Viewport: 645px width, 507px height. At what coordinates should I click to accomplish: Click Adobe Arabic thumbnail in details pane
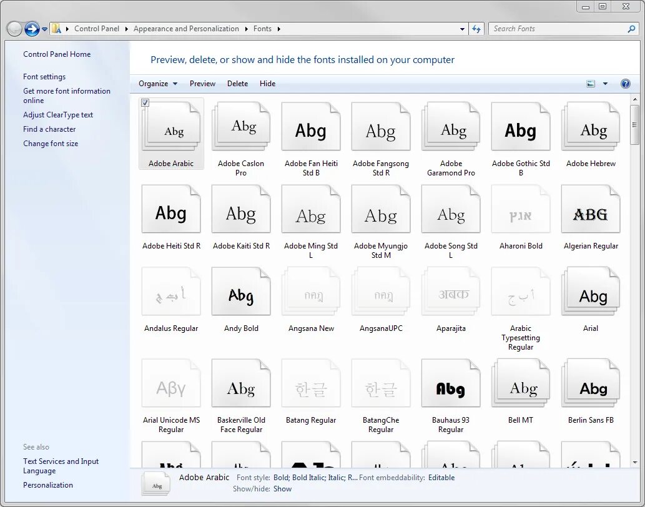coord(156,483)
